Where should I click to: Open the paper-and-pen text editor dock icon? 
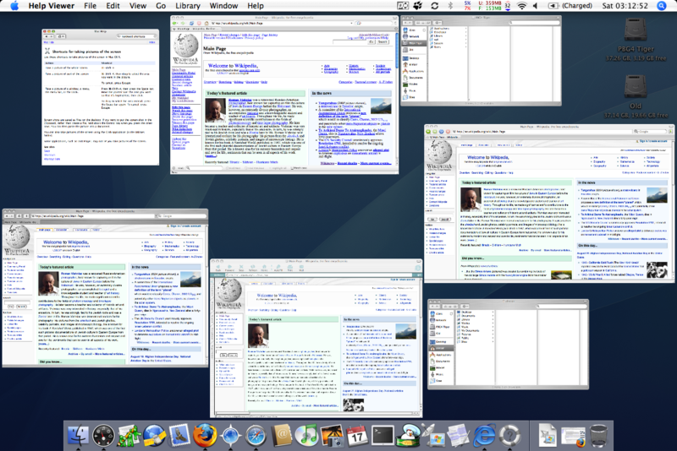pos(459,435)
